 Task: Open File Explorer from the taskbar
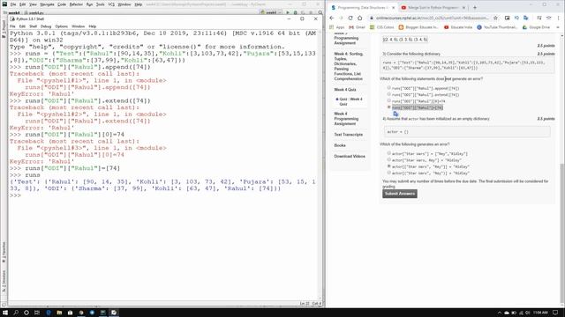pos(59,313)
